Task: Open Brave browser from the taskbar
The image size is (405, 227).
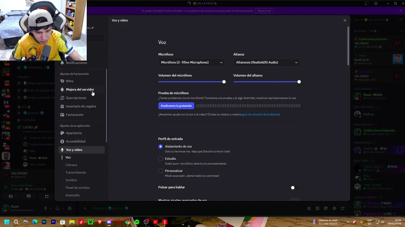Action: [x=100, y=222]
